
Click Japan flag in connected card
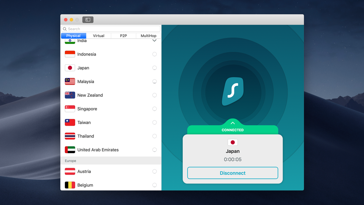[233, 142]
